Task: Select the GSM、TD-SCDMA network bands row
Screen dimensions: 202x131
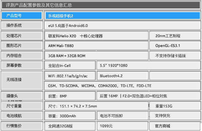Action: (x=122, y=86)
